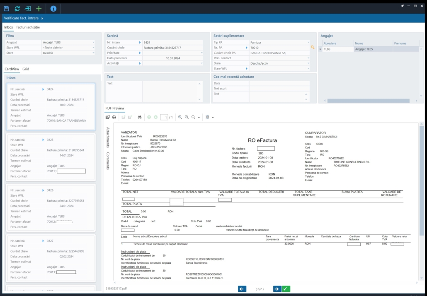Image resolution: width=427 pixels, height=296 pixels.
Task: Switch to the Grid view tab
Action: [26, 69]
